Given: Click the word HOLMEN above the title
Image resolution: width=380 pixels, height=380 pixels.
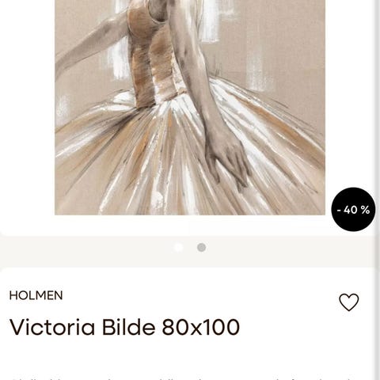Looking at the screenshot, I should tap(36, 295).
